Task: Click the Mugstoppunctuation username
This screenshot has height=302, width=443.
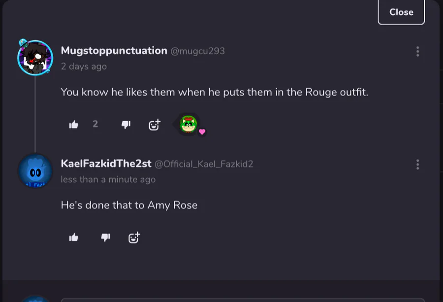Action: (114, 51)
